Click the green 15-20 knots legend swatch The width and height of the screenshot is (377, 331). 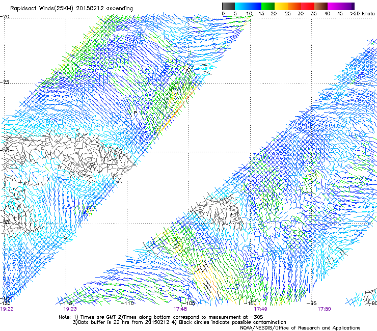pyautogui.click(x=268, y=6)
